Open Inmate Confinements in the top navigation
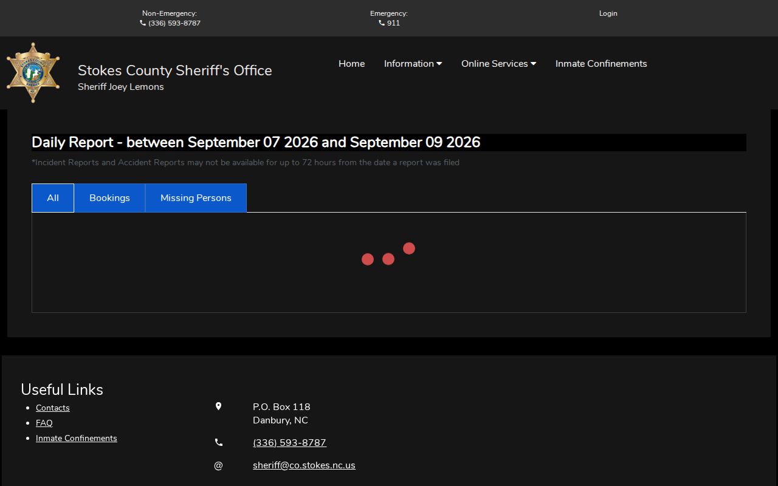The height and width of the screenshot is (486, 778). click(x=601, y=64)
